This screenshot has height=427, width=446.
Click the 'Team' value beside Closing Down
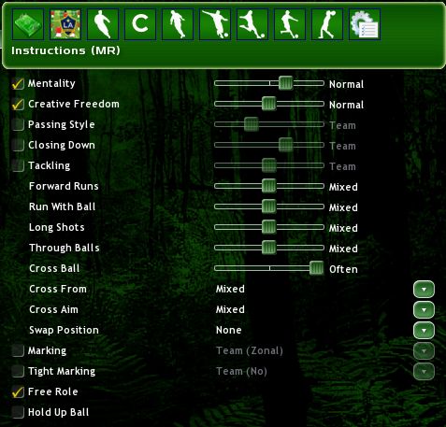342,146
